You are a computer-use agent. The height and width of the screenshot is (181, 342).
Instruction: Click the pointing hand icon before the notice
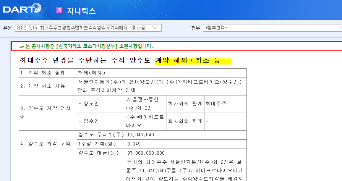[x=21, y=47]
